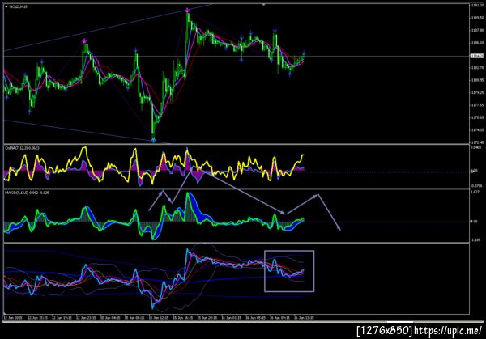
Task: Click the current price label 1184.28
Action: click(477, 56)
